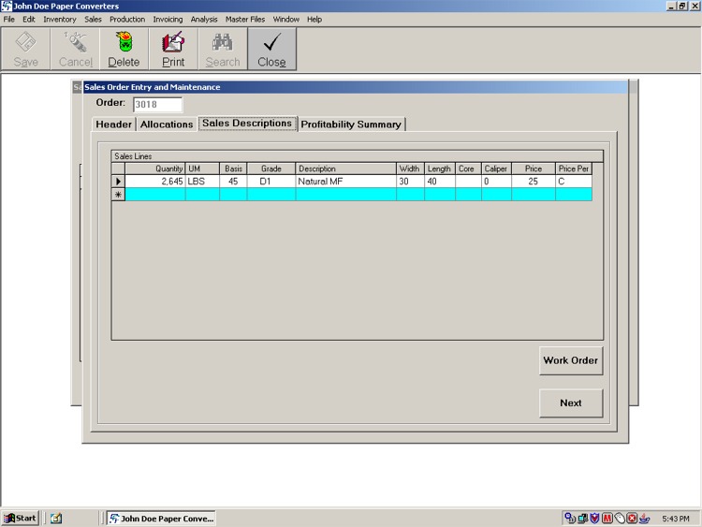The height and width of the screenshot is (527, 702).
Task: Click the network computers tray icon
Action: tap(582, 519)
